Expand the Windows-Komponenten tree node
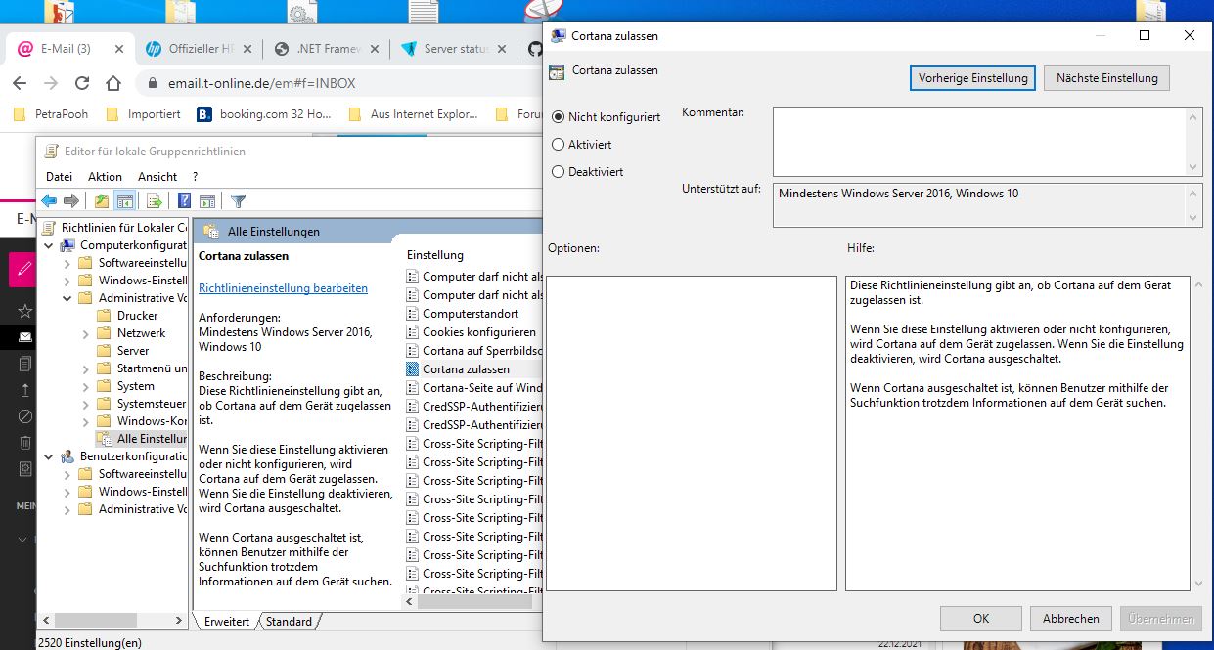 [x=86, y=421]
